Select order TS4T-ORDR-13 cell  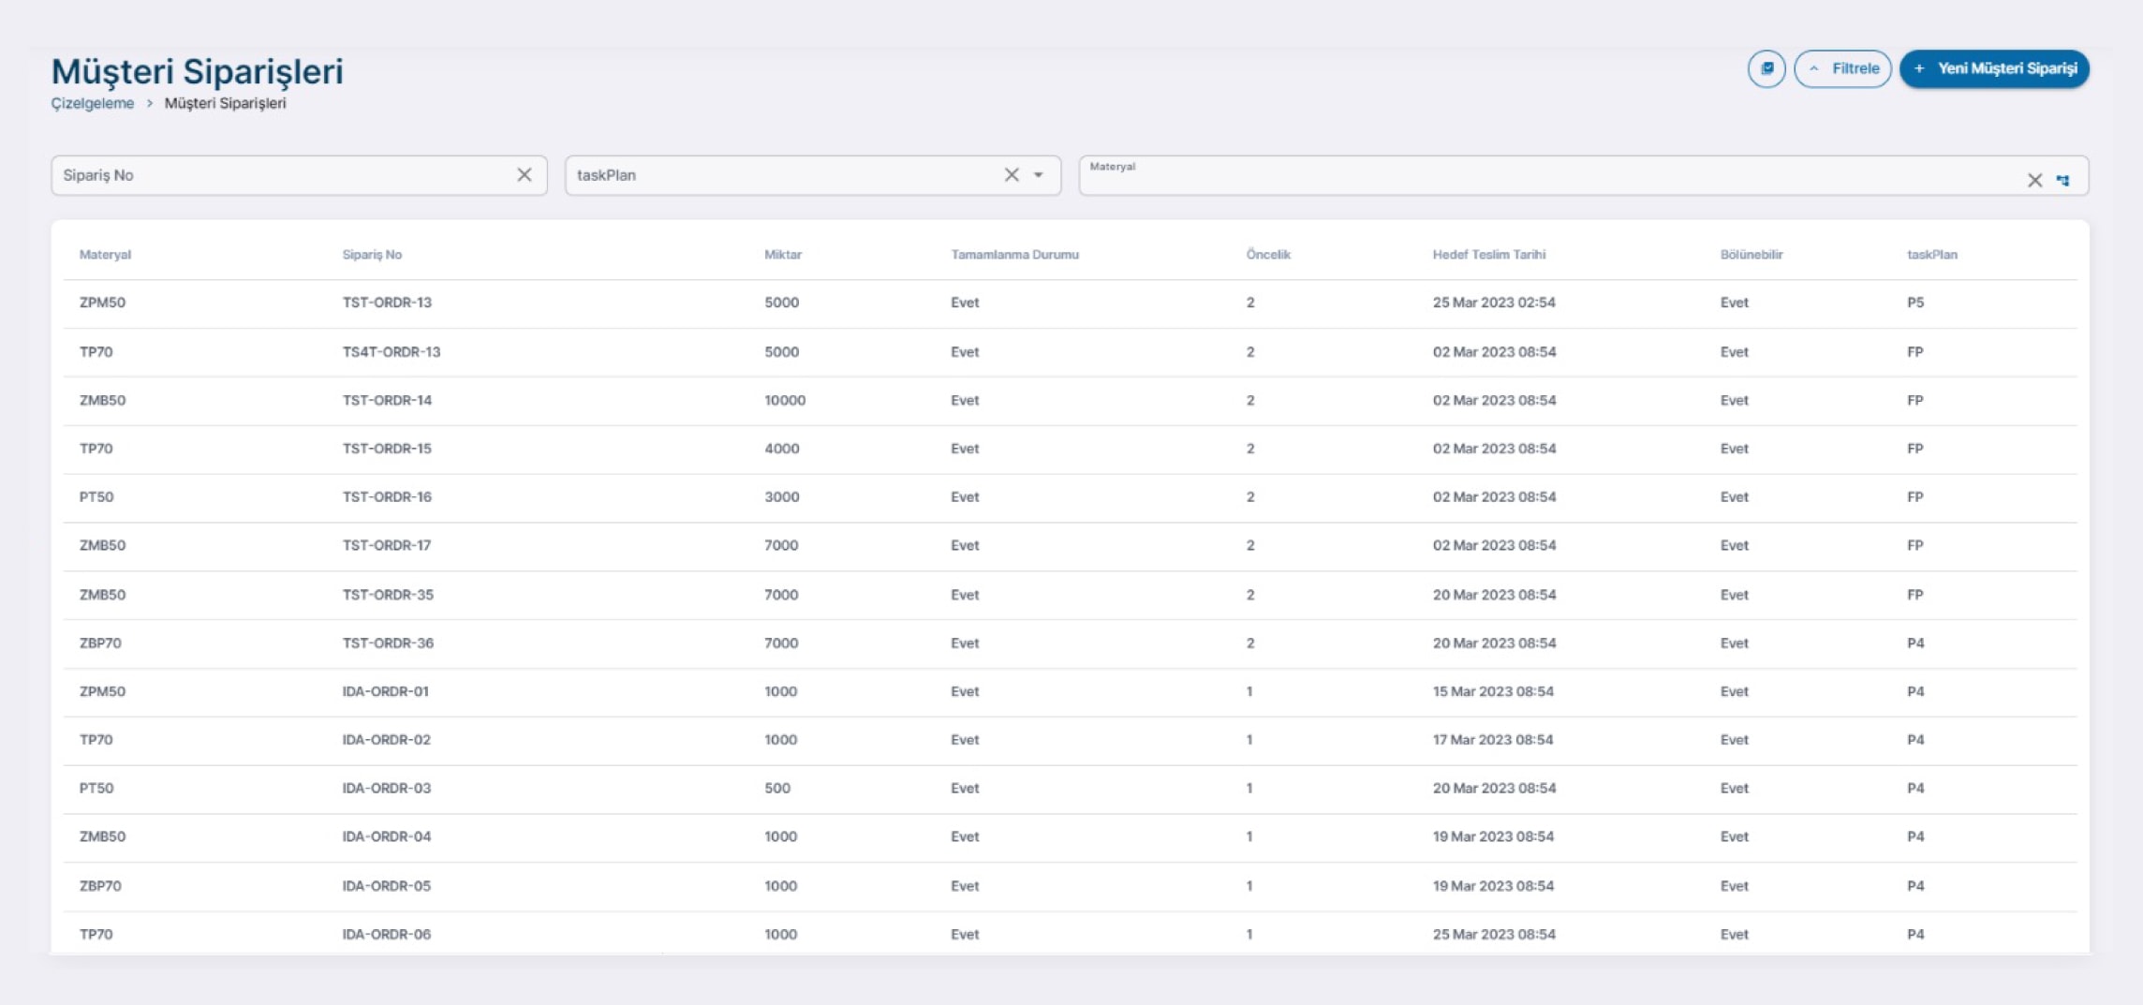[x=392, y=352]
